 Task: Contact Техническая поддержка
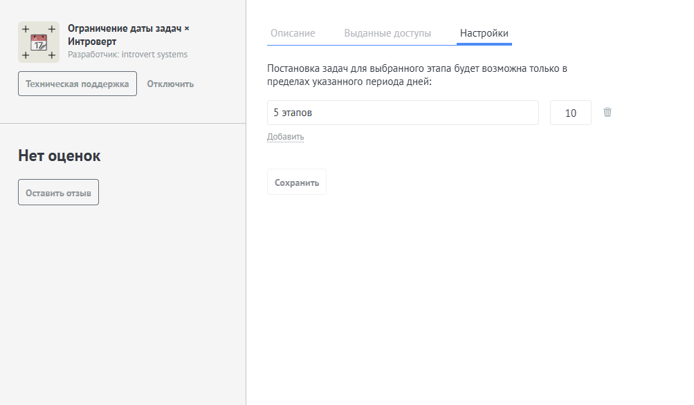point(77,84)
